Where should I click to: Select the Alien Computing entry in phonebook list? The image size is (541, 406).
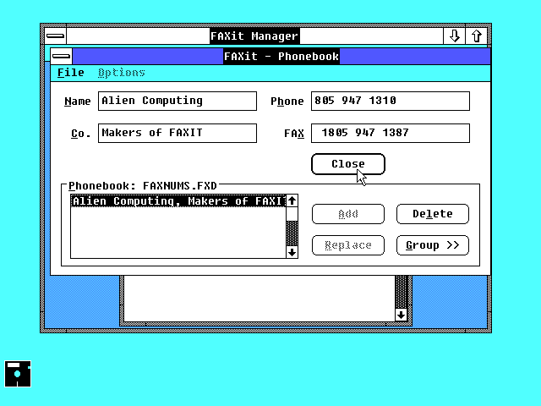178,201
